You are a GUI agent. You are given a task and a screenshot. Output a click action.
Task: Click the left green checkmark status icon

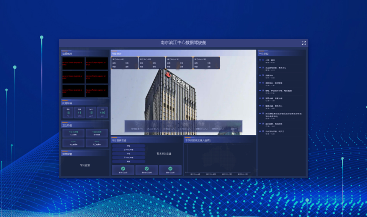pos(123,169)
